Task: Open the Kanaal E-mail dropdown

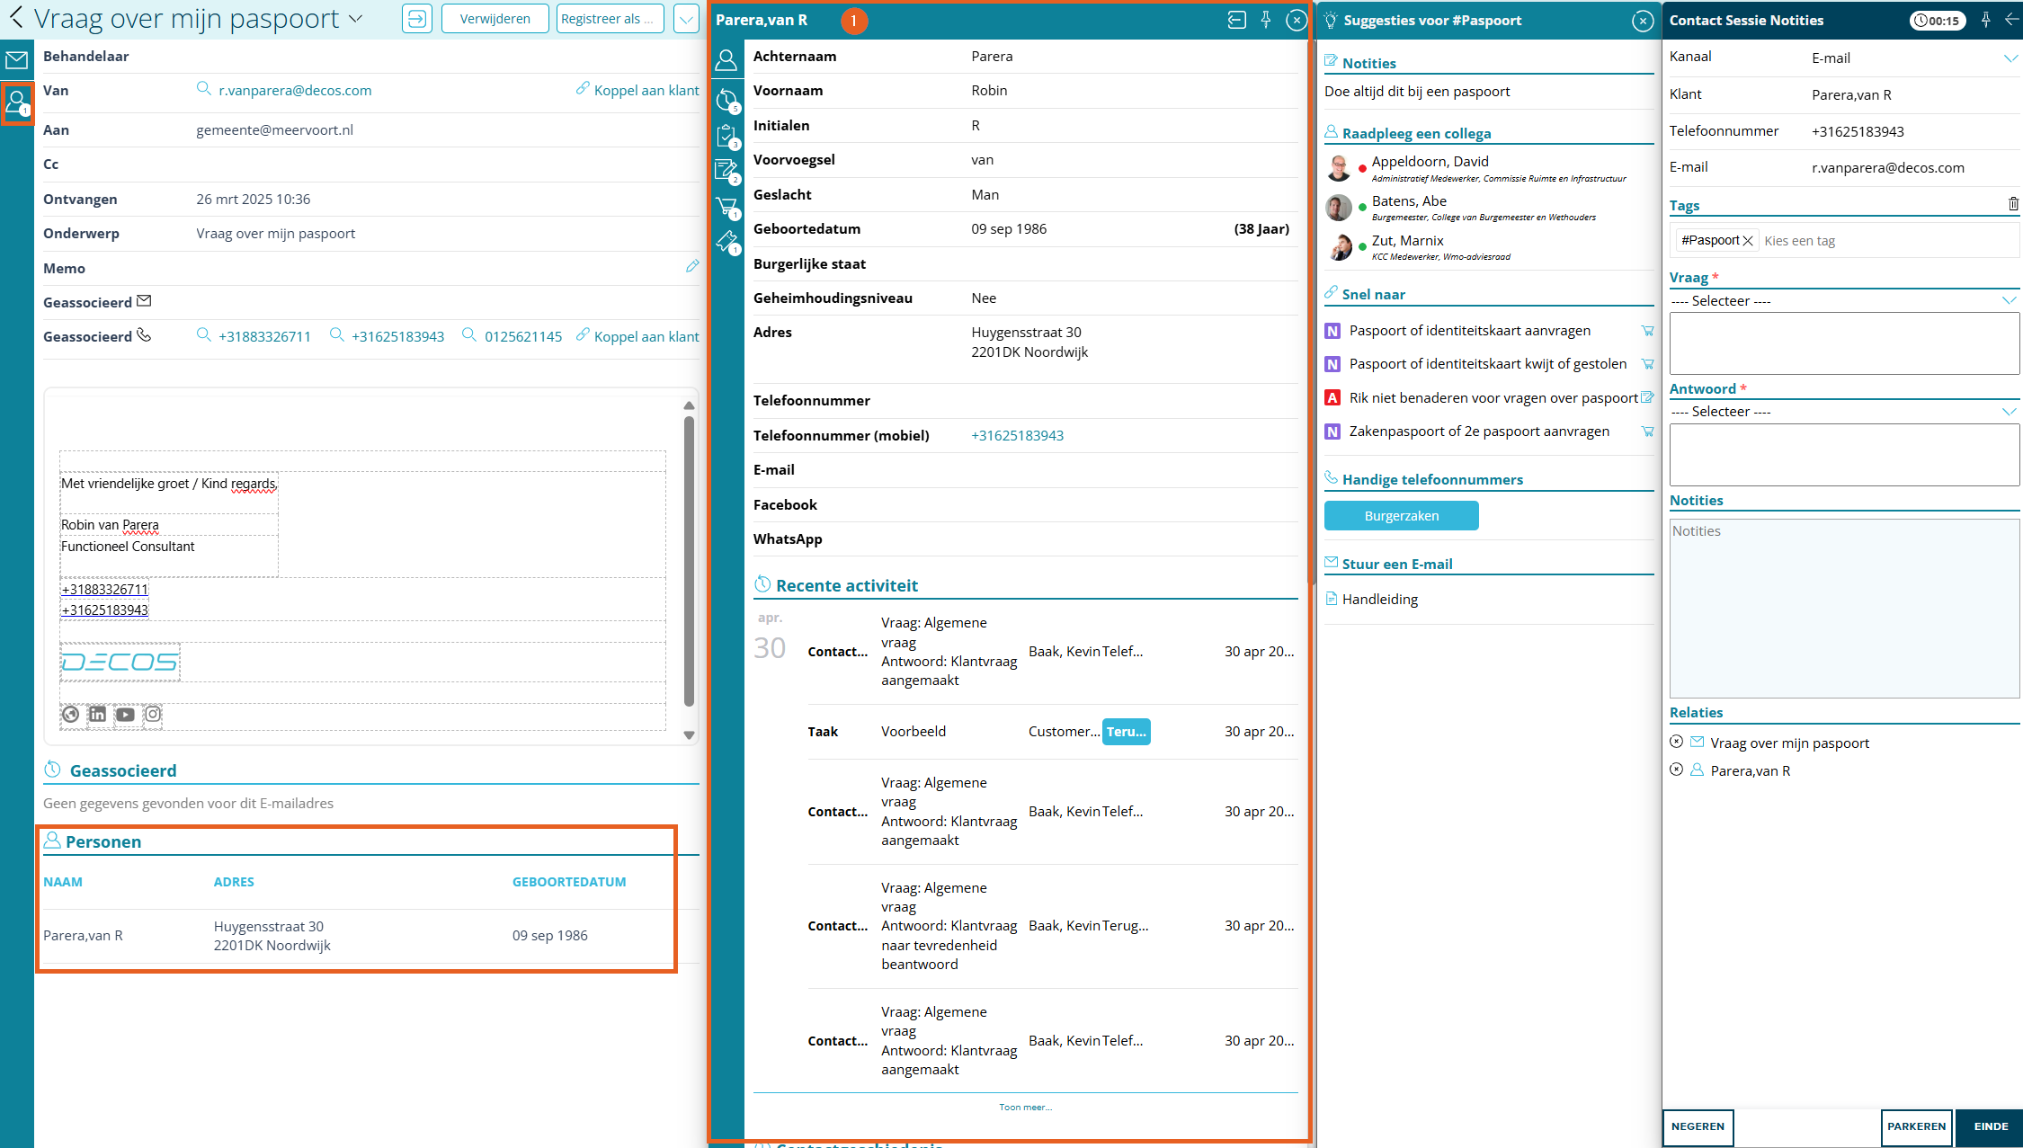Action: (2010, 58)
